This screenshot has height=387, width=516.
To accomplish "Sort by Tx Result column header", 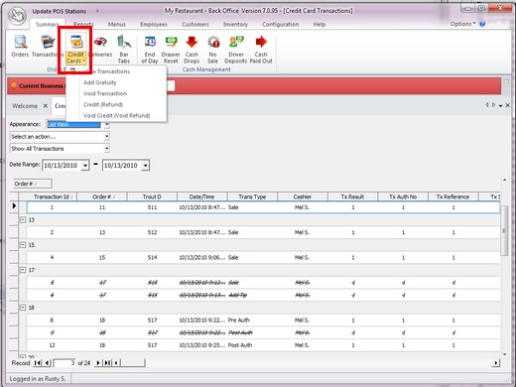I will 352,196.
